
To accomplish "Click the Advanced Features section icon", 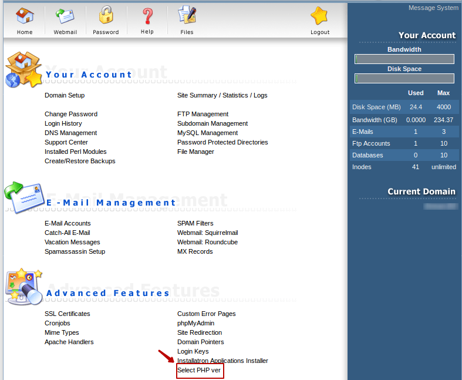I will 22,287.
